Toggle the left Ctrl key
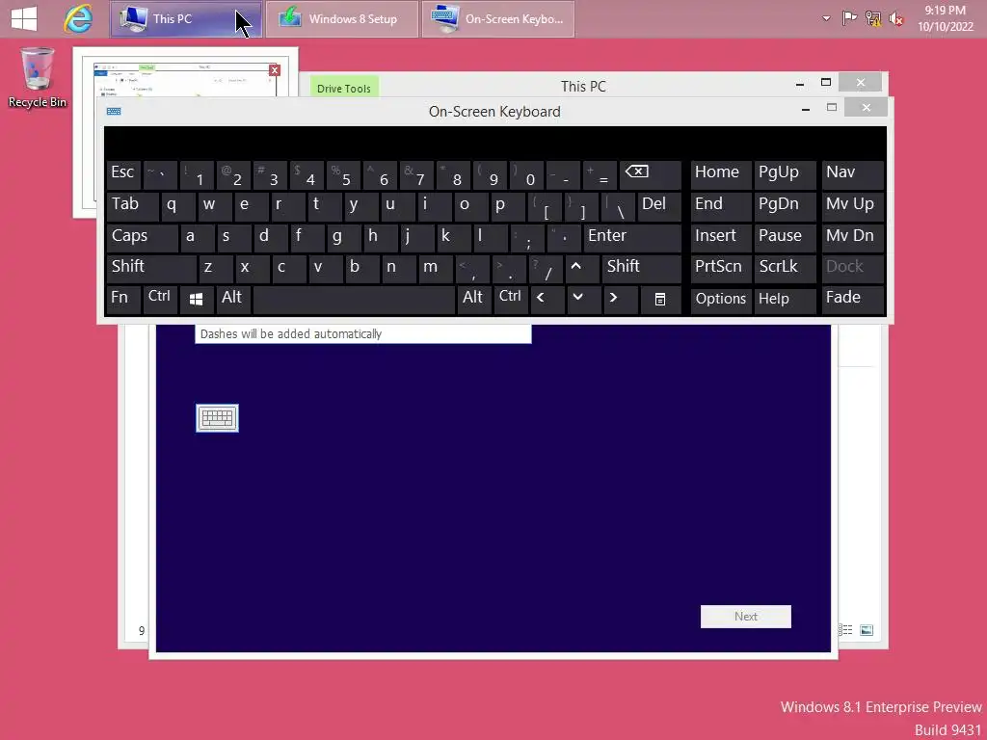 [160, 300]
